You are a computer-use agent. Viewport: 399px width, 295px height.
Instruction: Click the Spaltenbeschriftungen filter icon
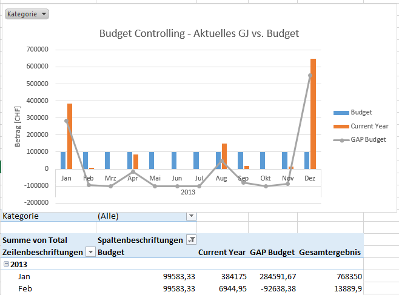(191, 240)
